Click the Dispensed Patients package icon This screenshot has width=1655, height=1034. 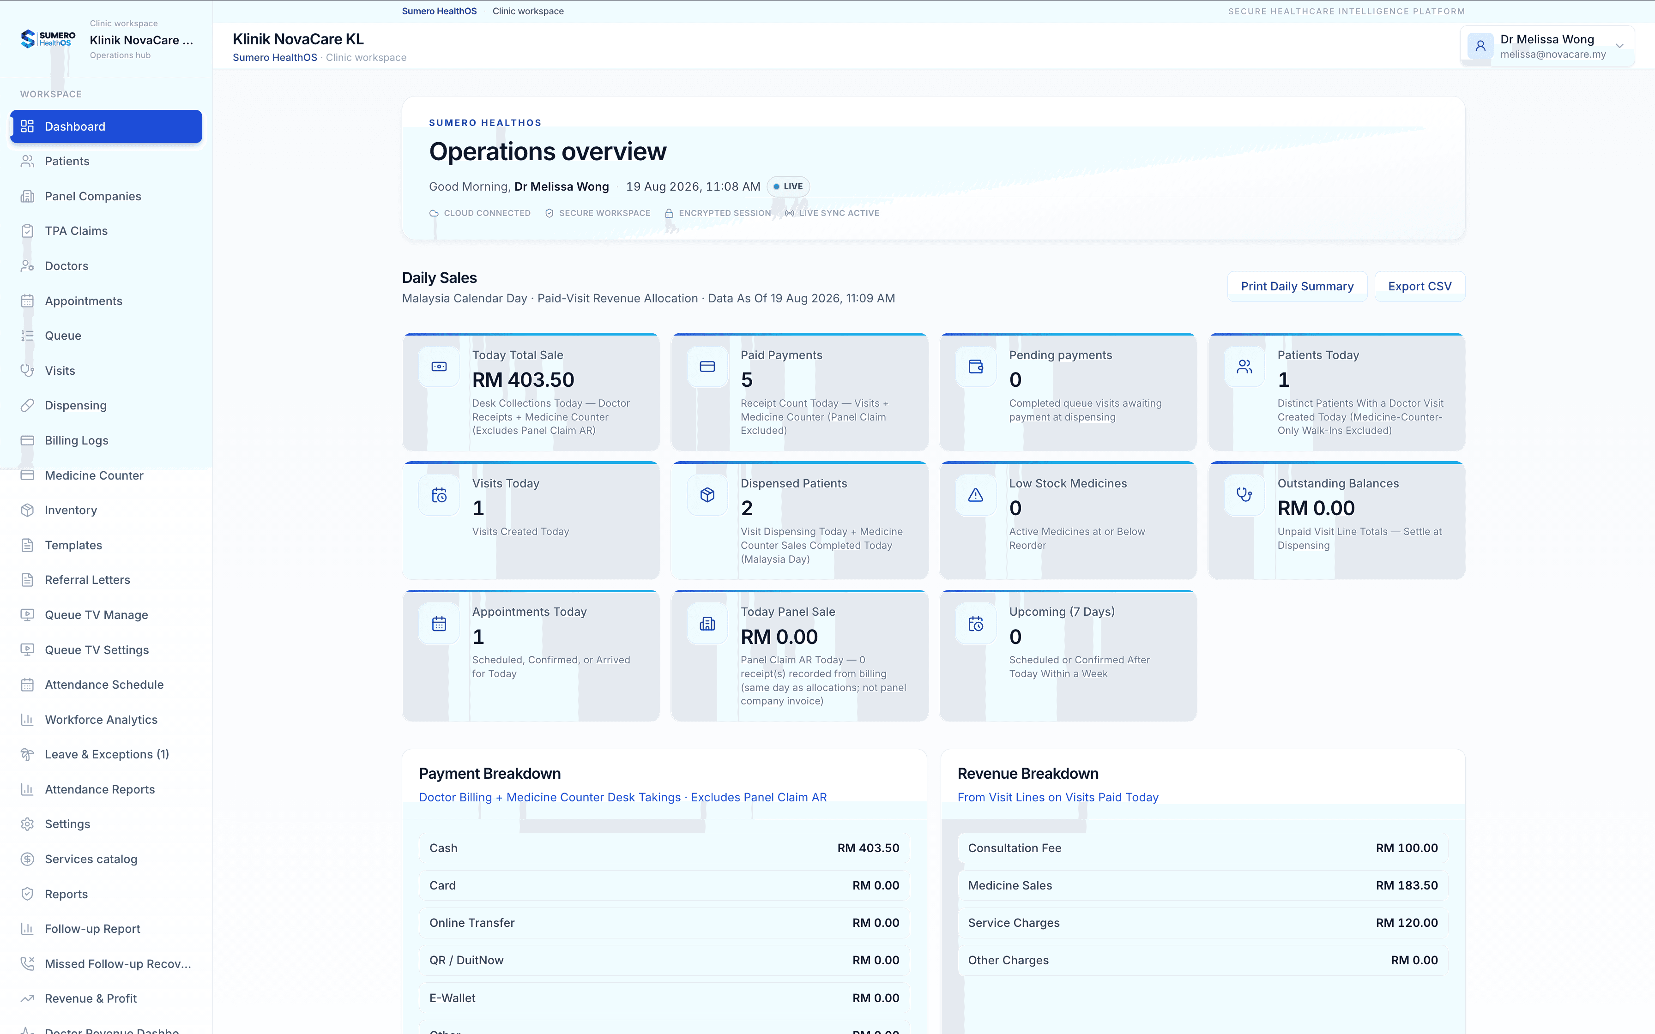(707, 495)
